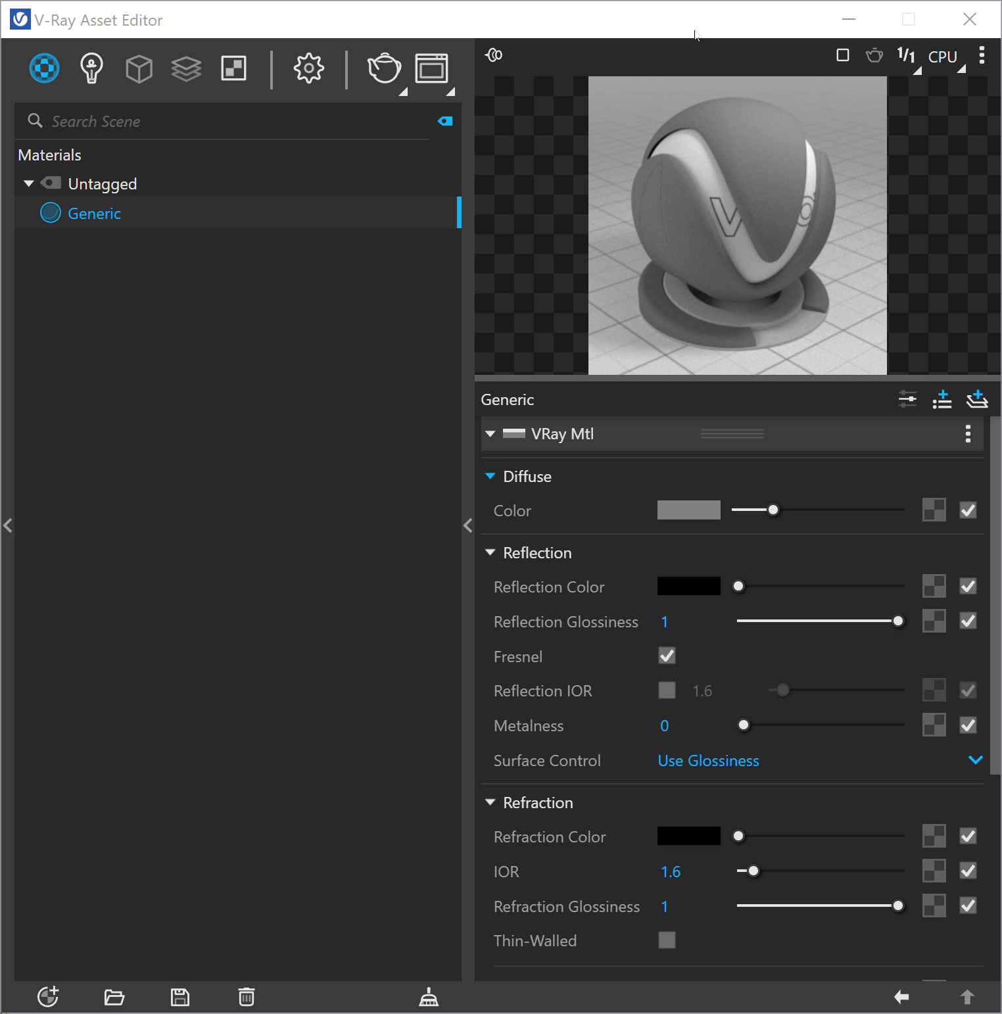The width and height of the screenshot is (1002, 1014).
Task: Select the Generic material in list
Action: point(238,213)
